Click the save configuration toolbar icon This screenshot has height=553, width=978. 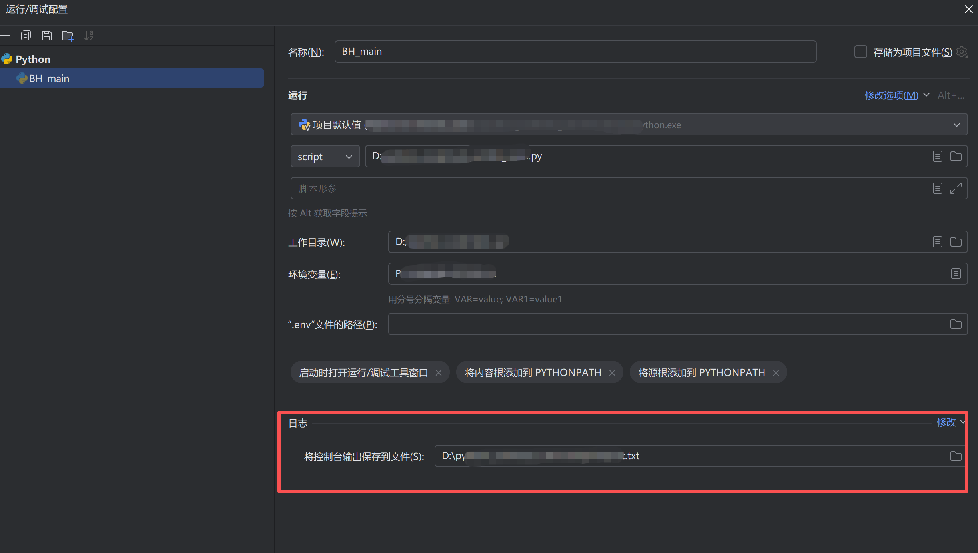click(47, 36)
